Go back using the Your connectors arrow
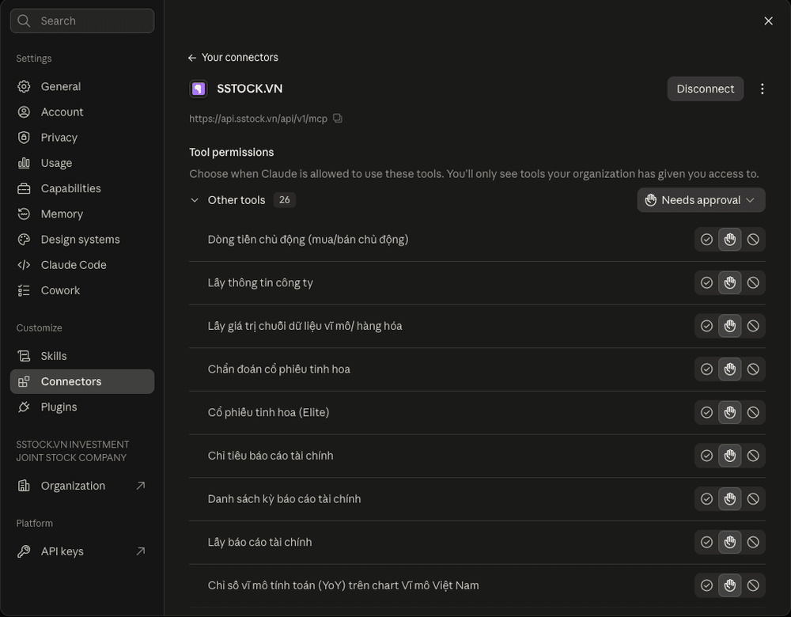 192,58
